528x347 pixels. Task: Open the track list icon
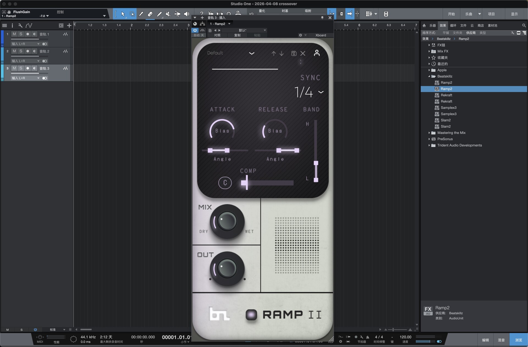[4, 26]
